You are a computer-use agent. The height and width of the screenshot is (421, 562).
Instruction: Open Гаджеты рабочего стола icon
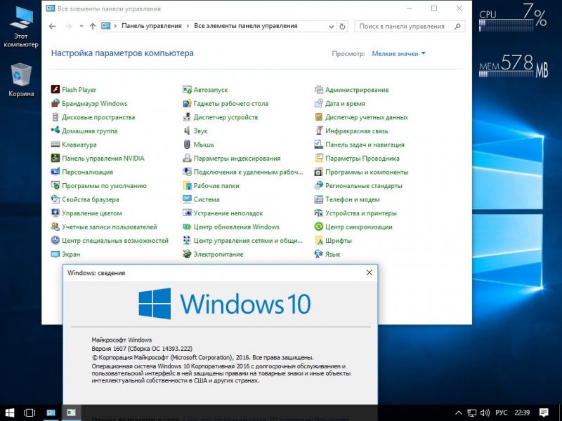click(x=187, y=103)
